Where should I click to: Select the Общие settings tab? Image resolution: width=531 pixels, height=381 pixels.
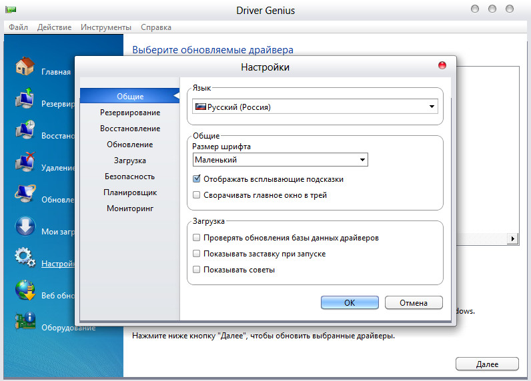click(130, 97)
